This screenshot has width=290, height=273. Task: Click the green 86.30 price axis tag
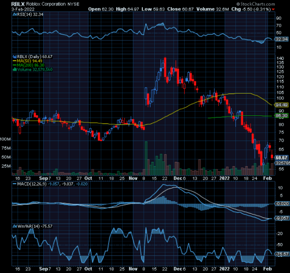[x=281, y=116]
